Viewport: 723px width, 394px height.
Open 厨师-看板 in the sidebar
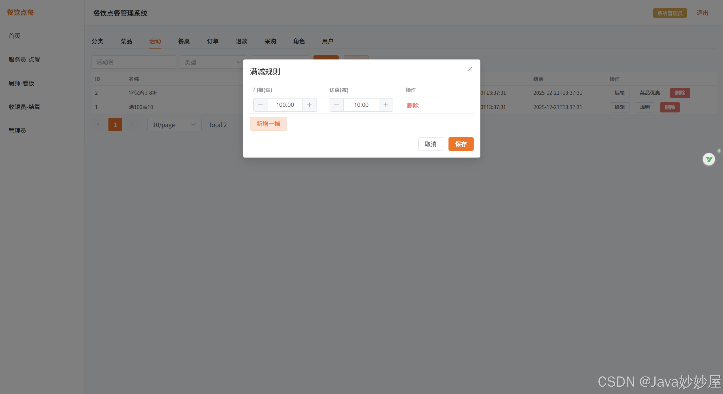click(x=21, y=83)
